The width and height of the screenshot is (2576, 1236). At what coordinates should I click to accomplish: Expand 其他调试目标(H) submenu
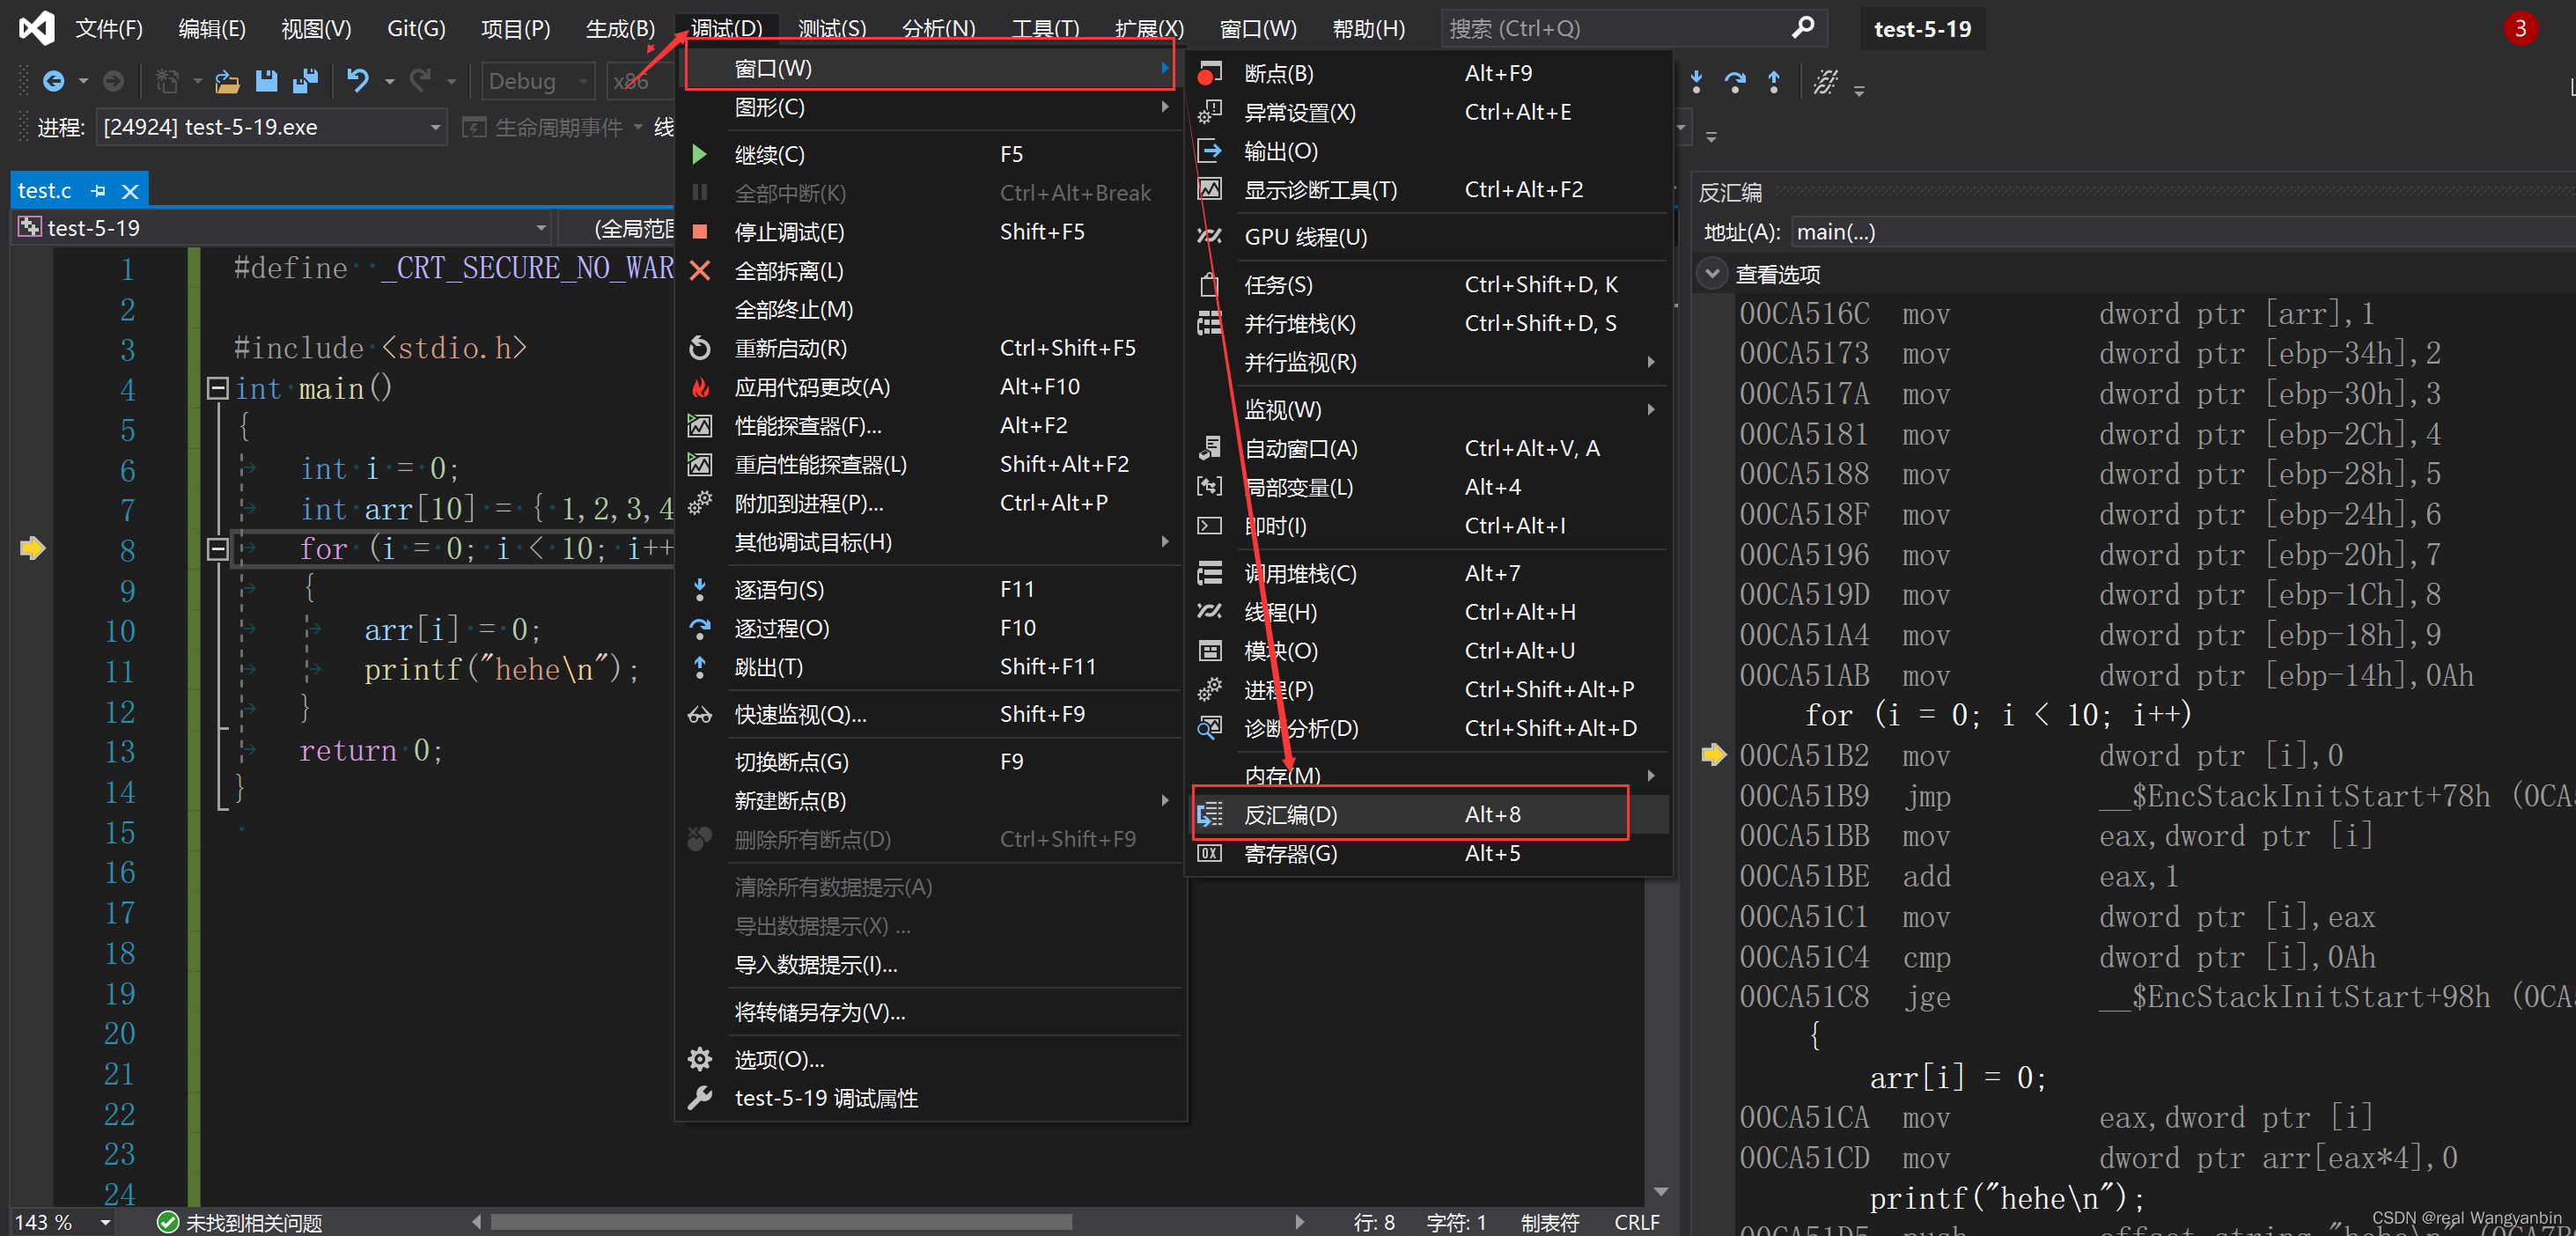point(930,542)
